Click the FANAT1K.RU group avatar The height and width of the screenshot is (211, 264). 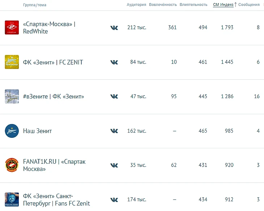pyautogui.click(x=12, y=165)
